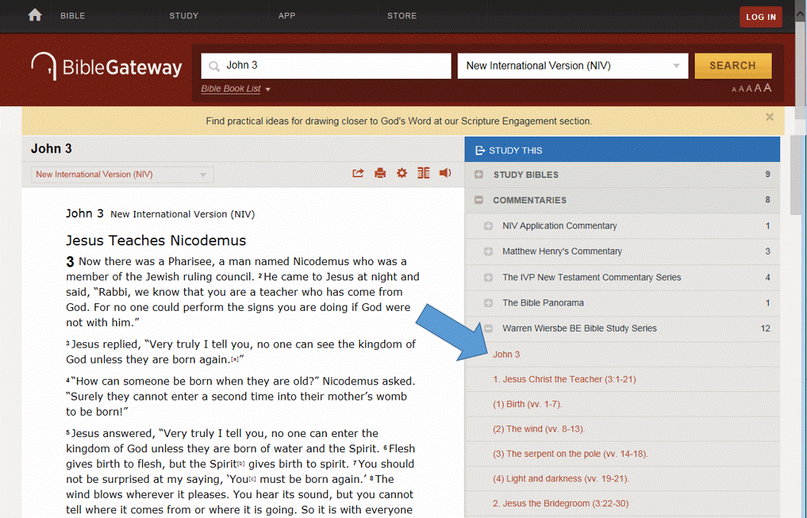
Task: Go to the home page via house icon
Action: 35,15
